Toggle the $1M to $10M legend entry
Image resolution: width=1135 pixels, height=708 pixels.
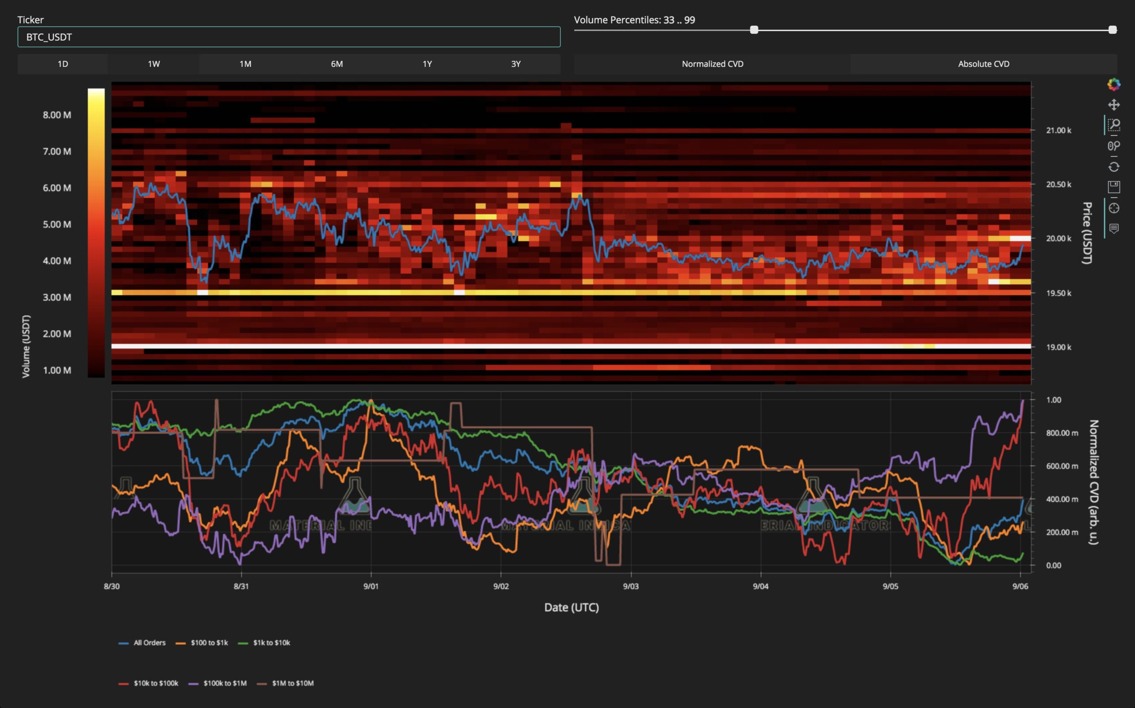[x=286, y=683]
